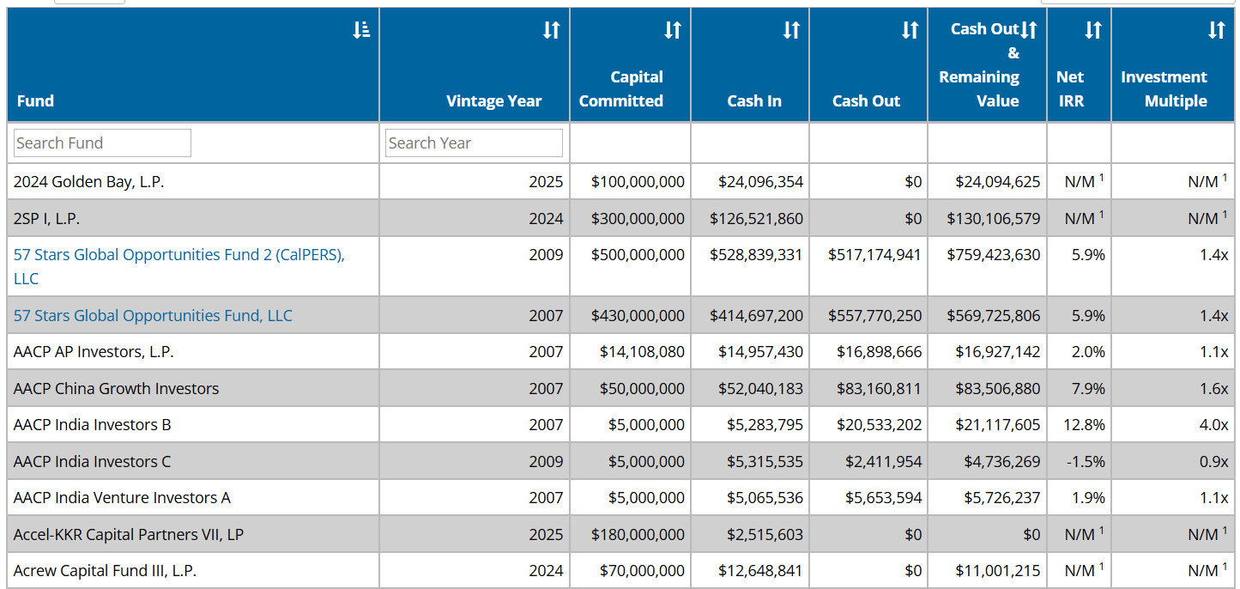Click the 12.8% Net IRR value

[x=1085, y=424]
